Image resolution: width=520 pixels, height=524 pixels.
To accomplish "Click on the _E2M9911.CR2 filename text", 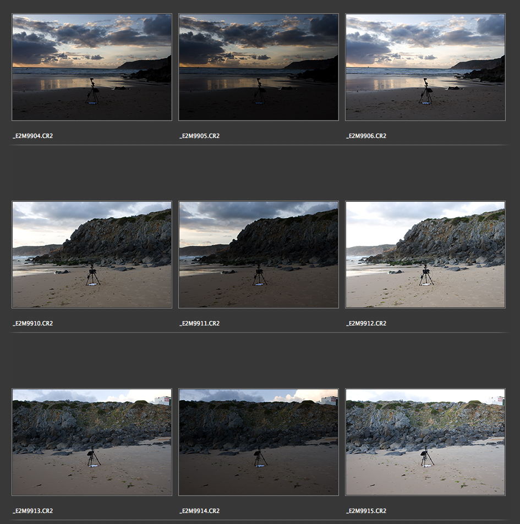I will click(x=200, y=323).
